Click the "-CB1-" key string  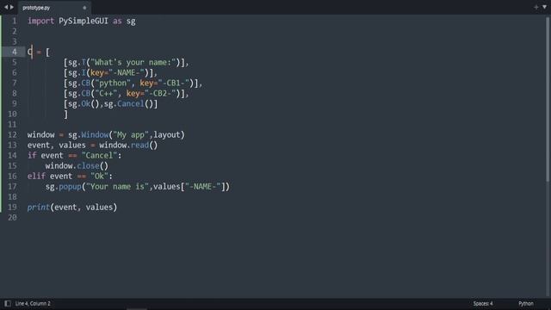click(x=174, y=84)
